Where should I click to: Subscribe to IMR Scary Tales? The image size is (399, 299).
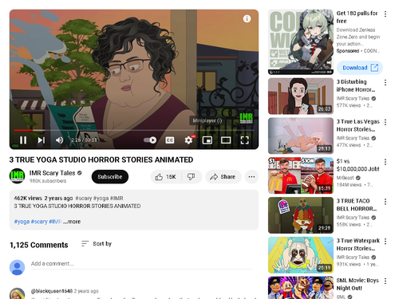(110, 177)
